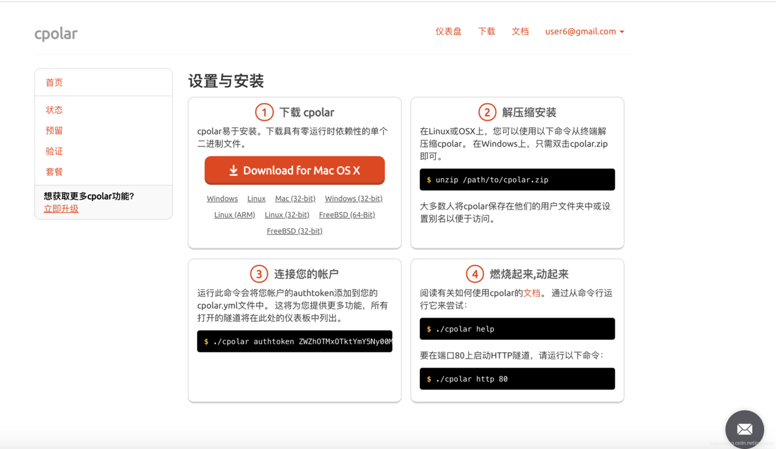776x449 pixels.
Task: Choose the FreeBSD (64-Bit) download link
Action: (x=347, y=215)
